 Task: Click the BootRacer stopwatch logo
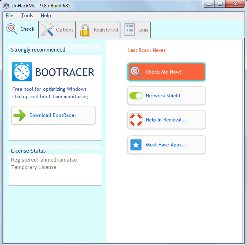pos(22,72)
